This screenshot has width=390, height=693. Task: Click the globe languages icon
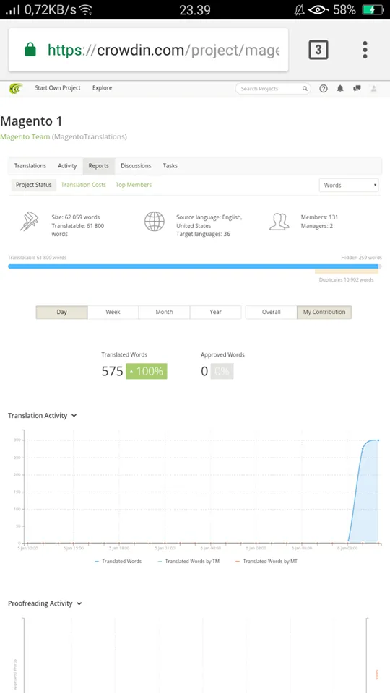155,222
